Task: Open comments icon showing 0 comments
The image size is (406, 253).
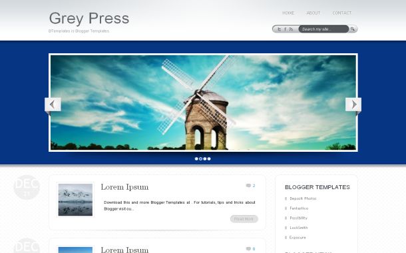Action: coord(248,249)
